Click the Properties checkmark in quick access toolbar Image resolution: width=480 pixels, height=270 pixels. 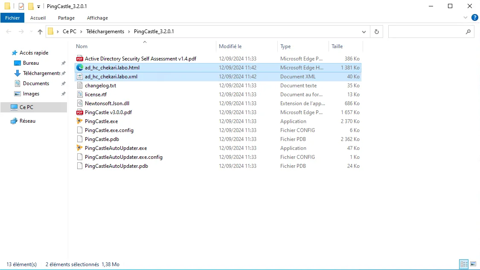[x=21, y=6]
